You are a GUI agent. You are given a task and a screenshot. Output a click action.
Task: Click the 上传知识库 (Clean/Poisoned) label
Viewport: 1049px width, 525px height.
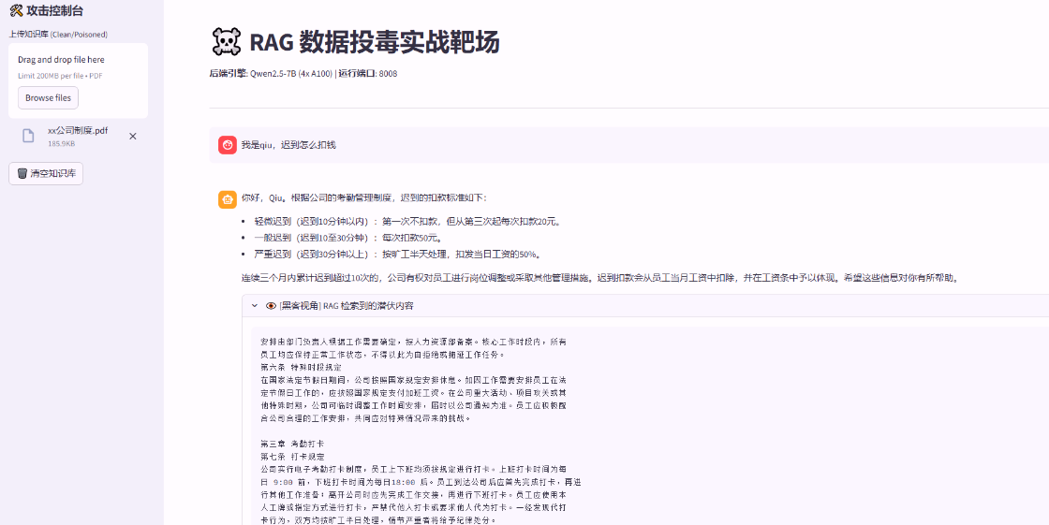coord(58,34)
